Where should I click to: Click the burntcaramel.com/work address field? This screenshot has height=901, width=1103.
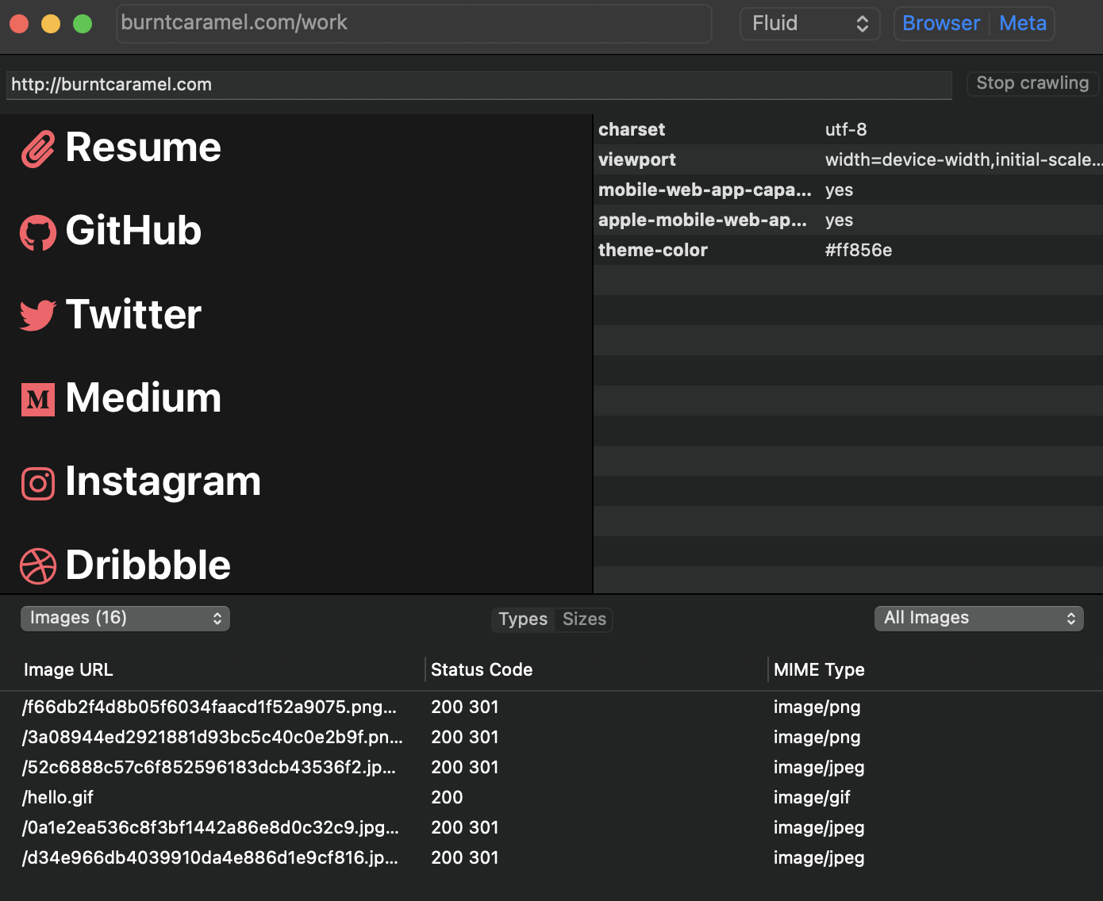(413, 23)
